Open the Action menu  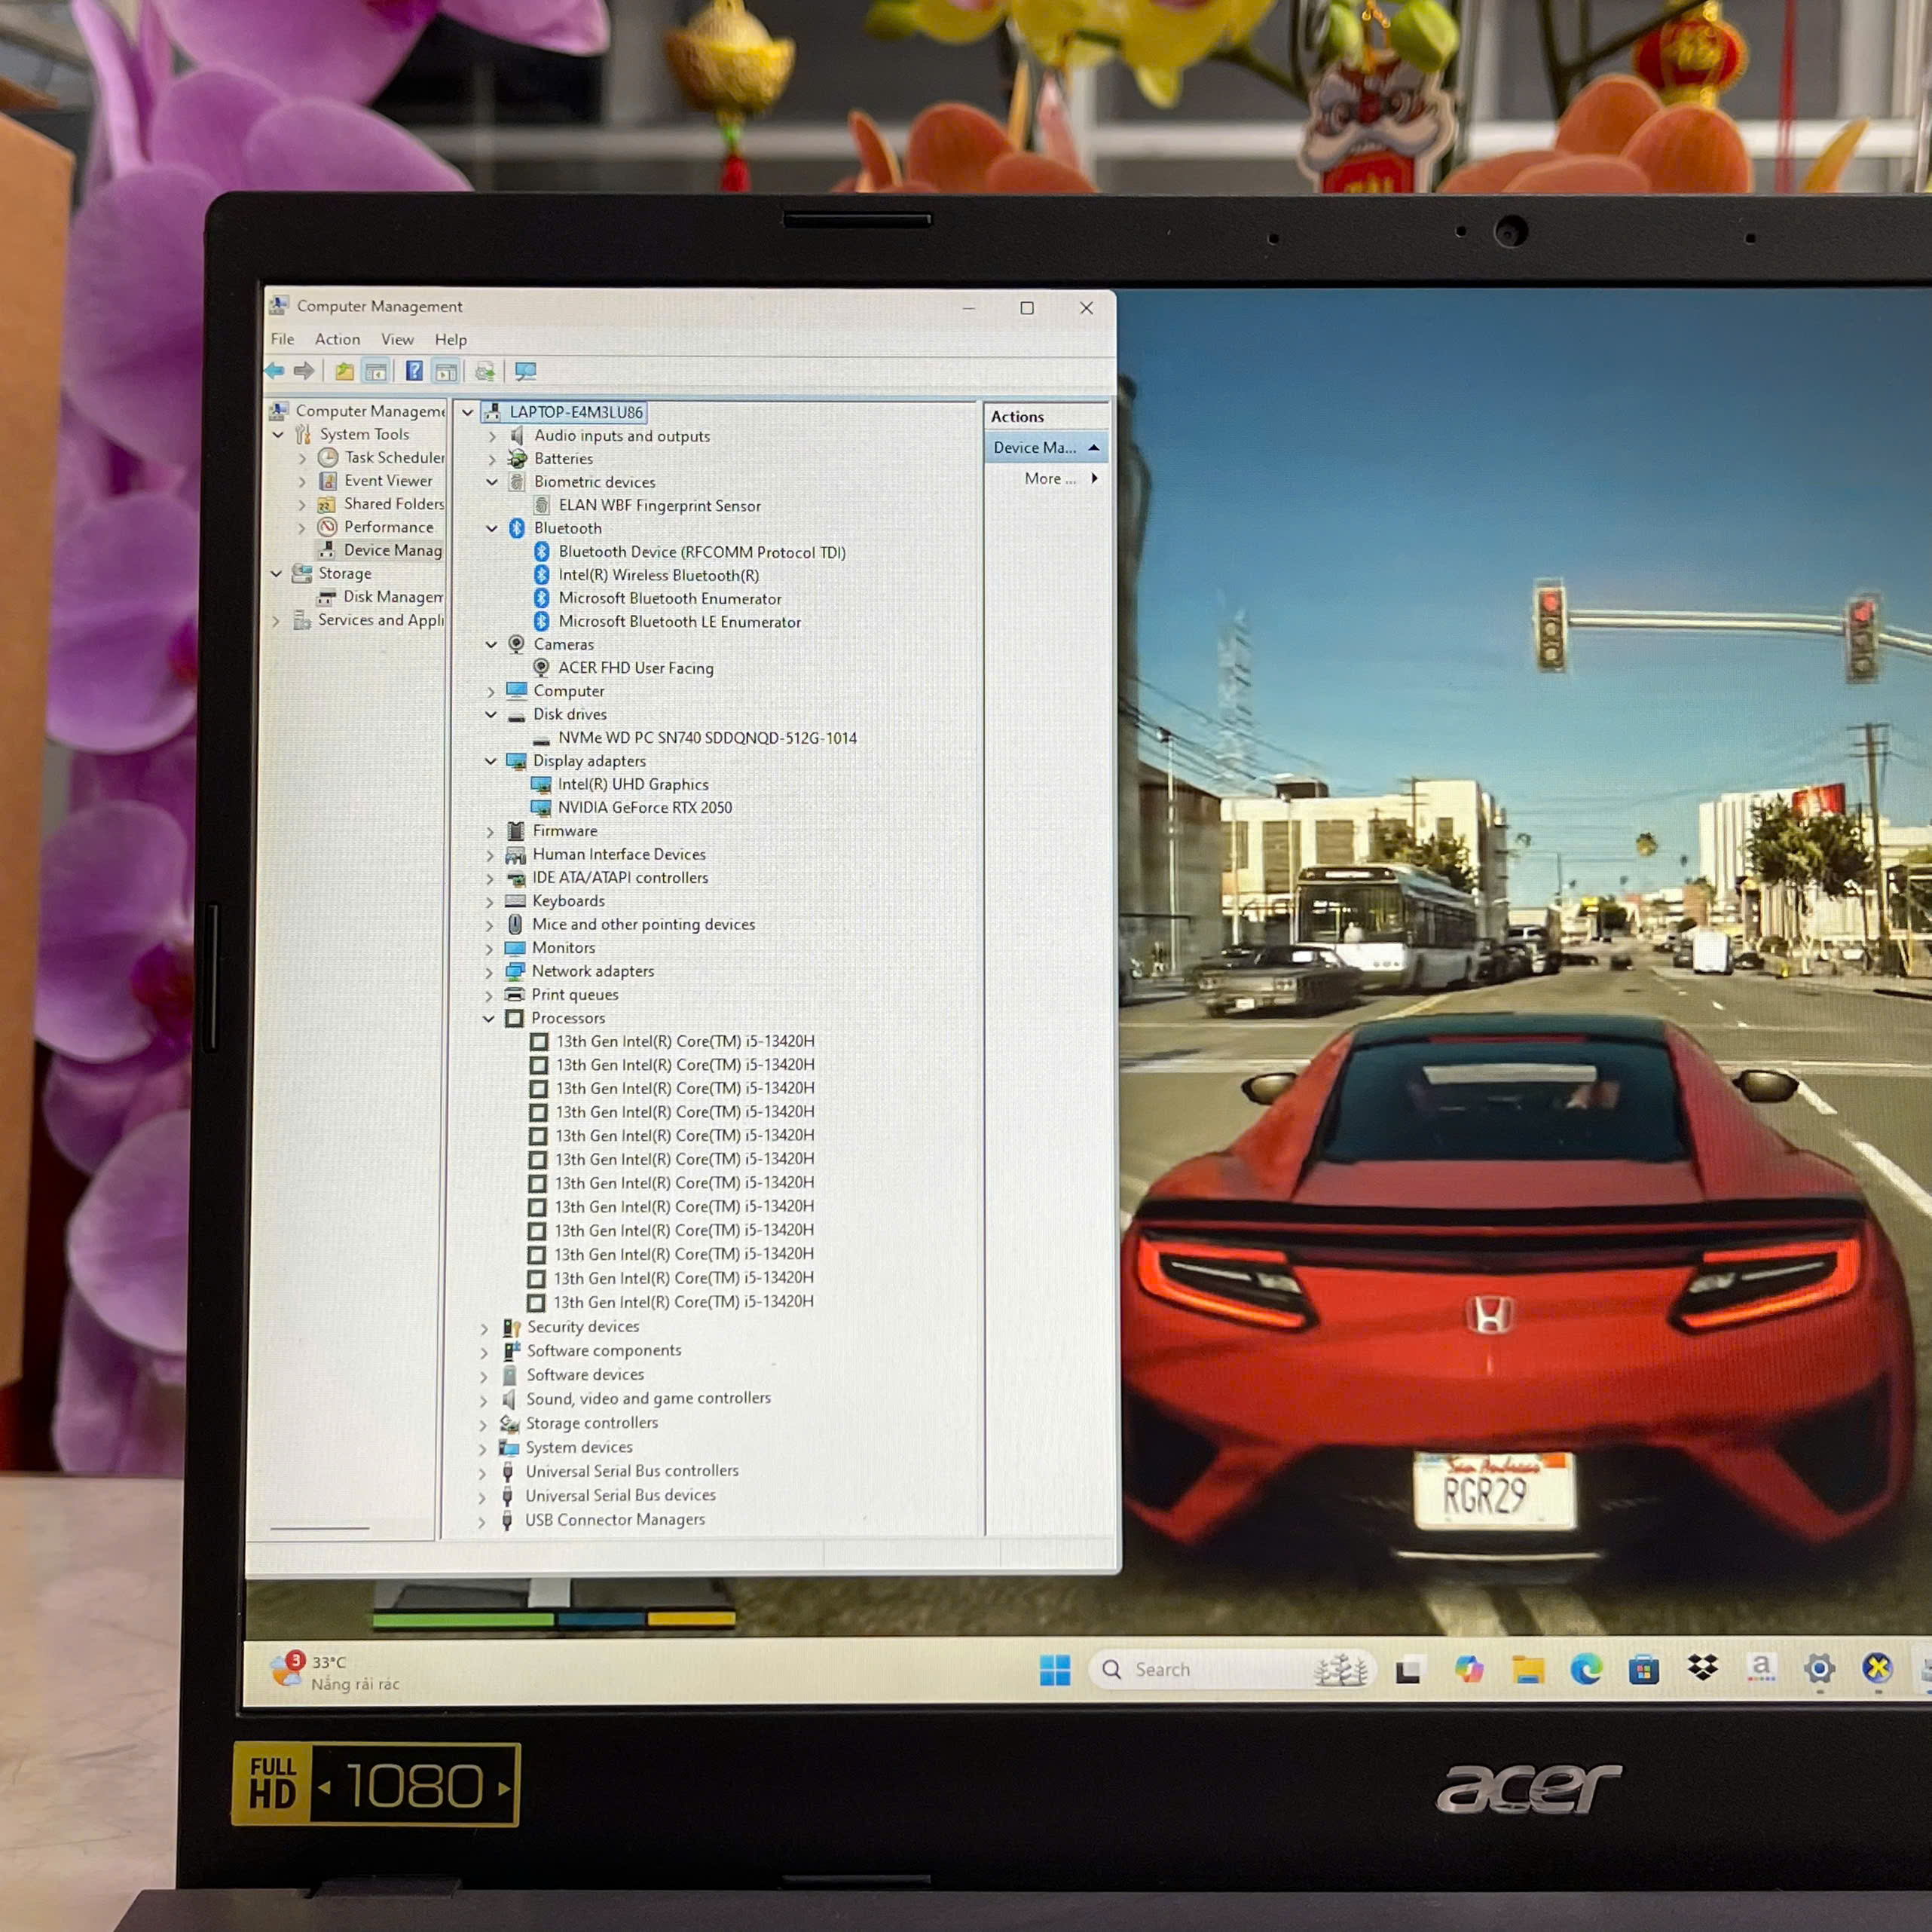coord(338,339)
